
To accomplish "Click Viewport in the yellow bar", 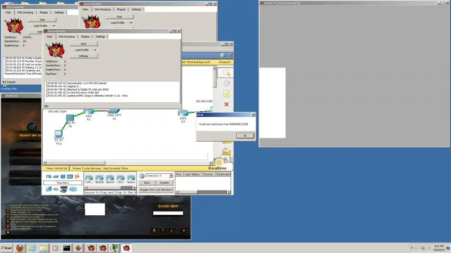I will click(224, 62).
